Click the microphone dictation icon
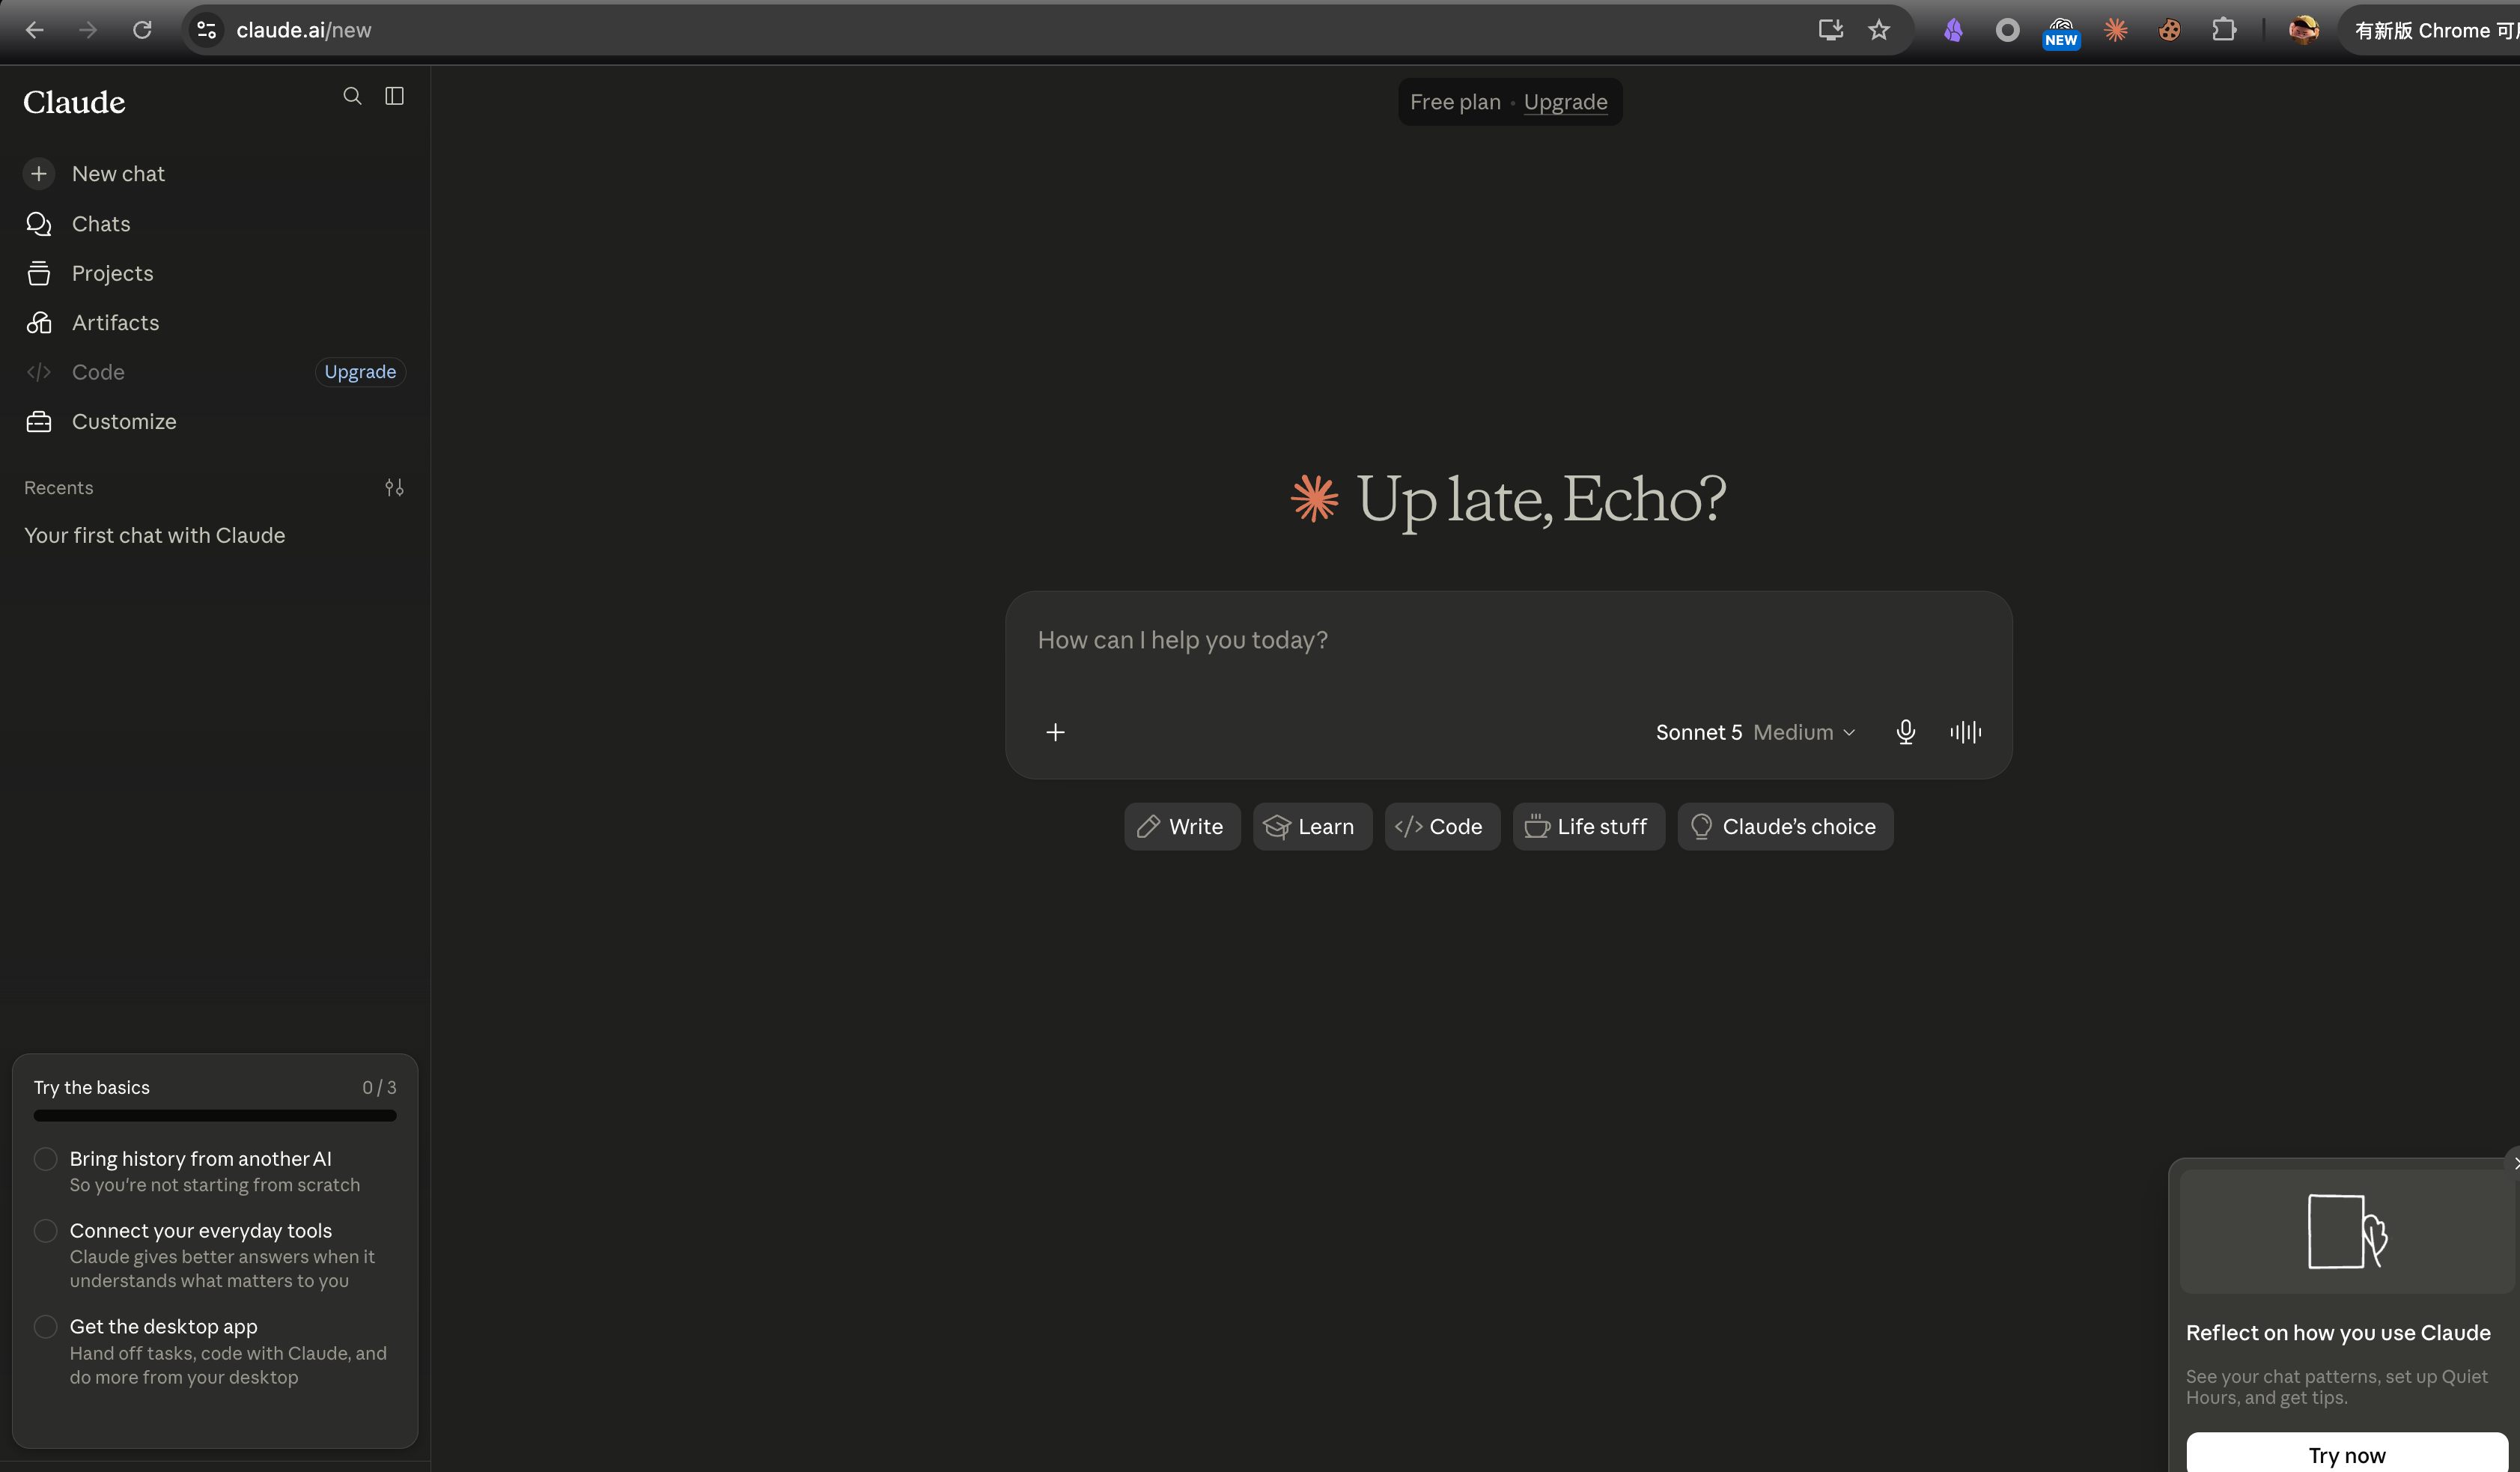This screenshot has width=2520, height=1472. pyautogui.click(x=1906, y=733)
